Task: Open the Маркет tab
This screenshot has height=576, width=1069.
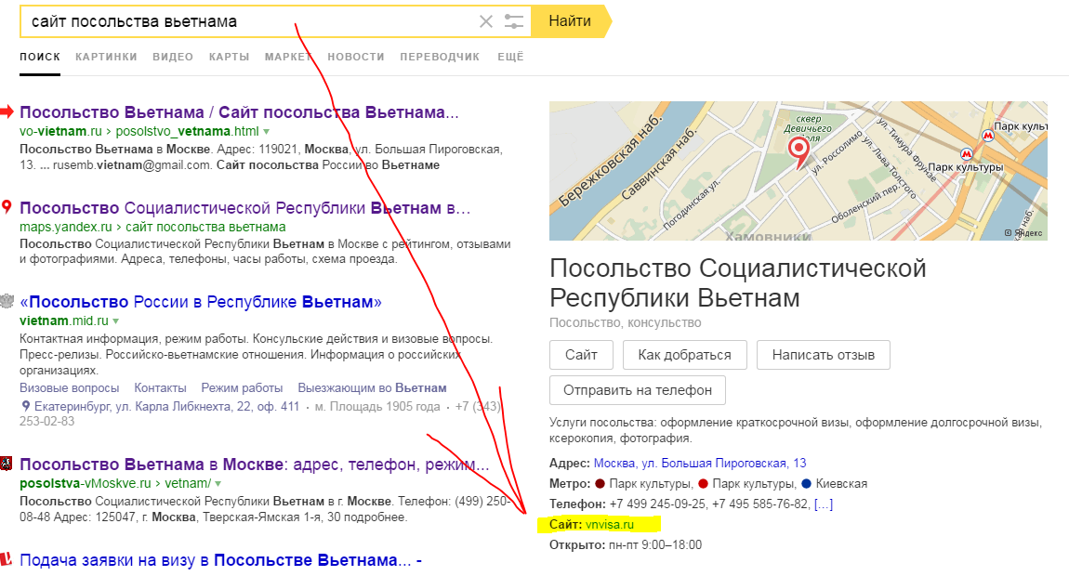Action: [288, 58]
